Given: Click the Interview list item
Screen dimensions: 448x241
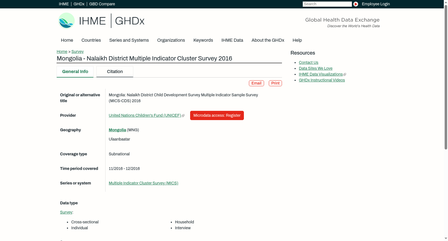Looking at the screenshot, I should click(183, 228).
